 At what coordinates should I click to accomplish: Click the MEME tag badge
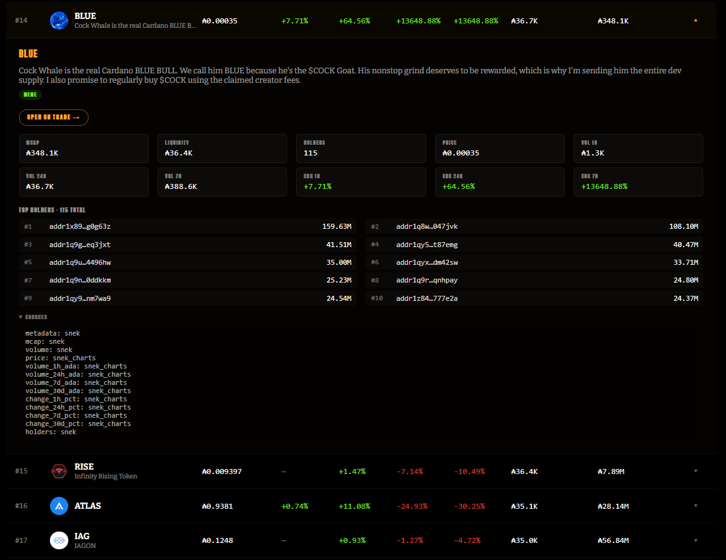click(x=30, y=94)
